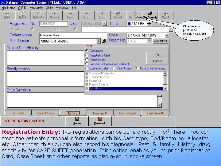
Task: Go to Next record toolbar icon
Action: tap(86, 15)
